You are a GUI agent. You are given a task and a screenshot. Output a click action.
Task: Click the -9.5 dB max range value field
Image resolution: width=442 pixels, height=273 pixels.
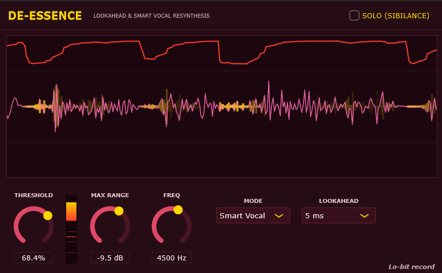click(x=110, y=258)
